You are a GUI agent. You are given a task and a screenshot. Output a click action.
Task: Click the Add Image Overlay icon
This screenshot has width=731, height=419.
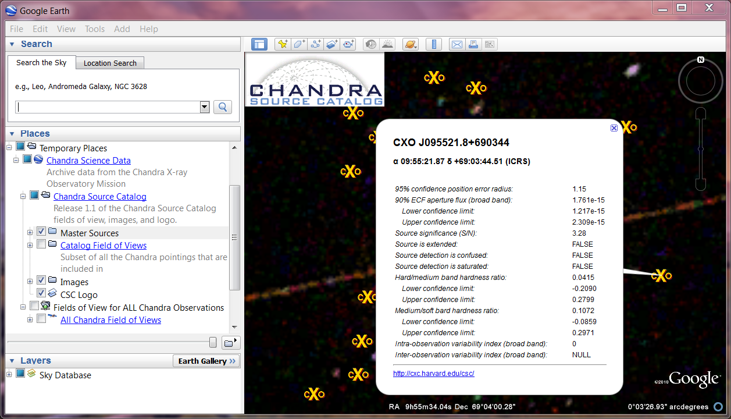click(332, 44)
